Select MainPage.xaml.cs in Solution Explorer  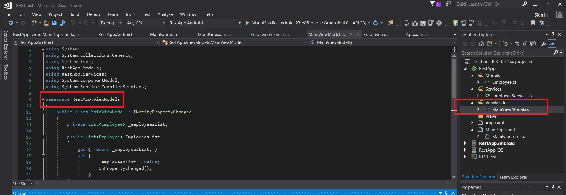[x=509, y=136]
